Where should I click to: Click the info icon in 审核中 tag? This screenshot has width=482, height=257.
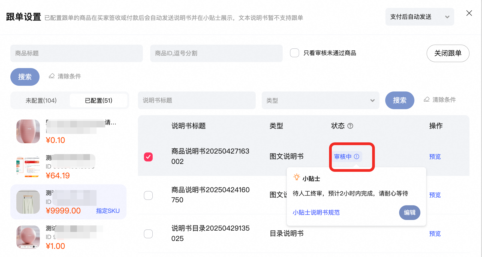pos(357,157)
